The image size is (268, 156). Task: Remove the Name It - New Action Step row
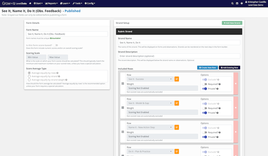(x=236, y=132)
